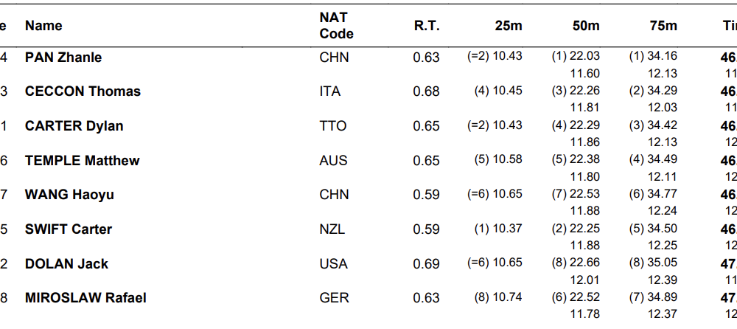This screenshot has height=329, width=737.
Task: Select swimmer name CECCON Thomas
Action: (x=83, y=91)
